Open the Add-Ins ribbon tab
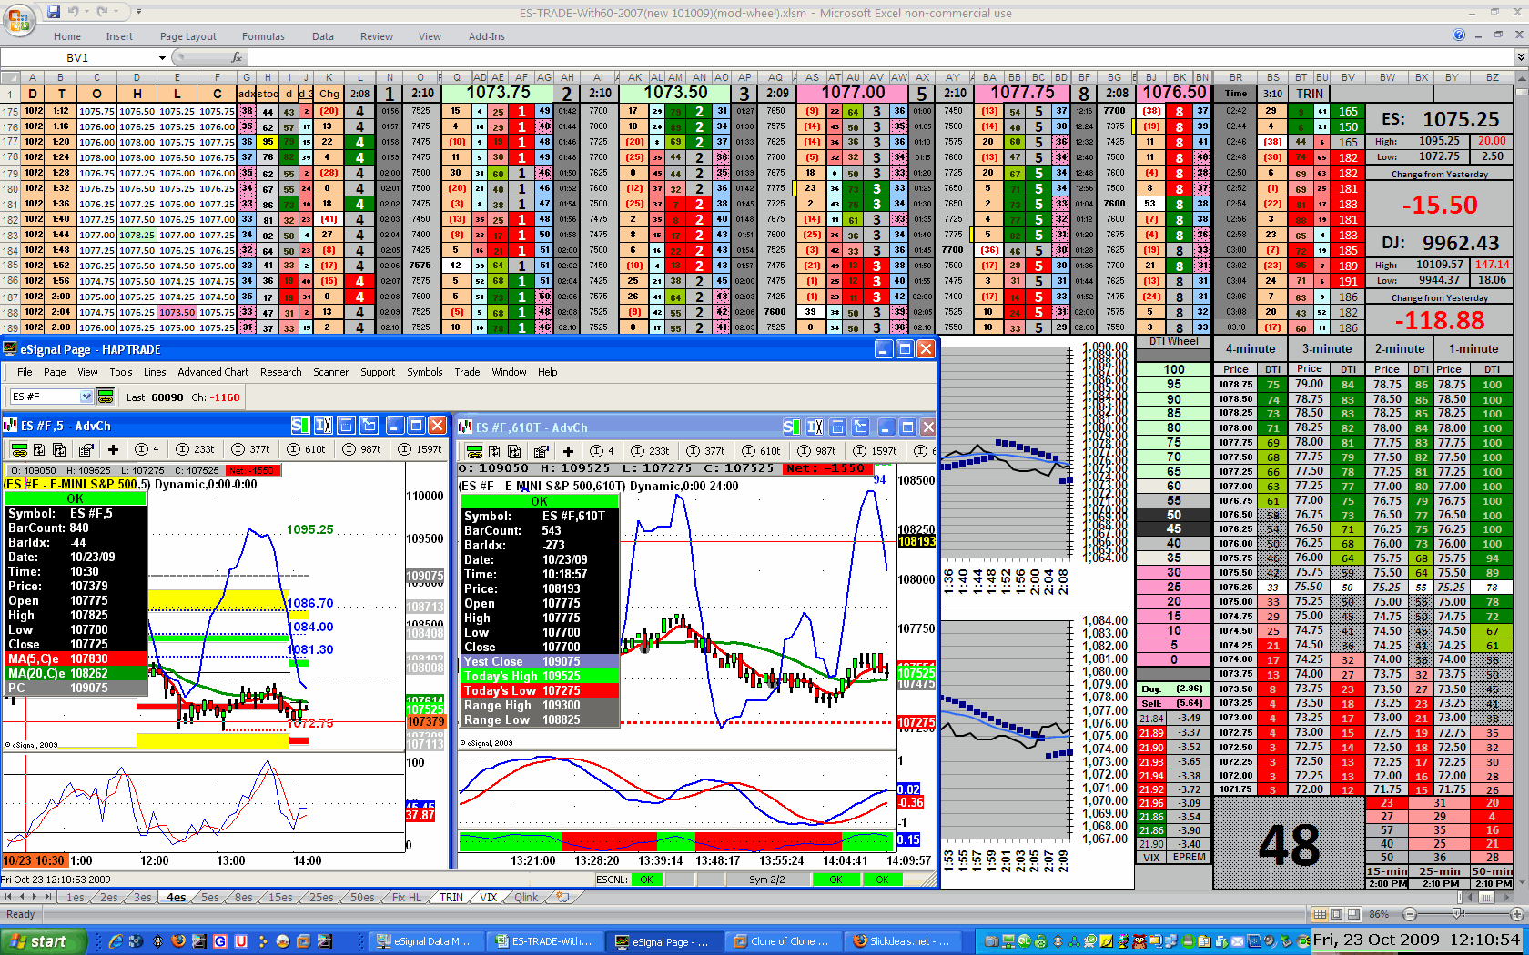The height and width of the screenshot is (955, 1529). coord(487,36)
